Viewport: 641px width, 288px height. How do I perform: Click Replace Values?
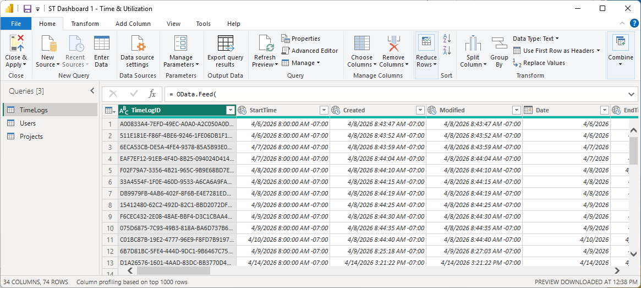539,63
